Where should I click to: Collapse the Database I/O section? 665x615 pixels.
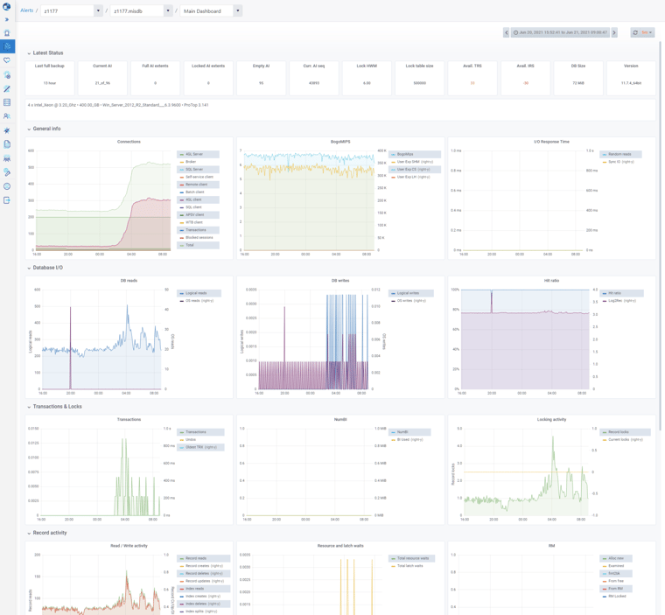[45, 268]
